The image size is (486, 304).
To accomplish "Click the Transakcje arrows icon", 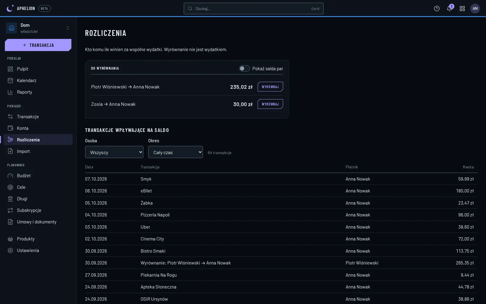I will [10, 117].
